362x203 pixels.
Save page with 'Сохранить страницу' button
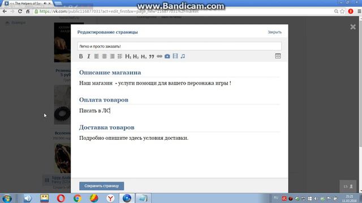pos(102,186)
